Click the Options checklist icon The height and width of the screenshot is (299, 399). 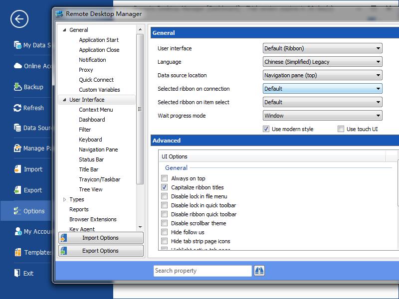coord(17,211)
